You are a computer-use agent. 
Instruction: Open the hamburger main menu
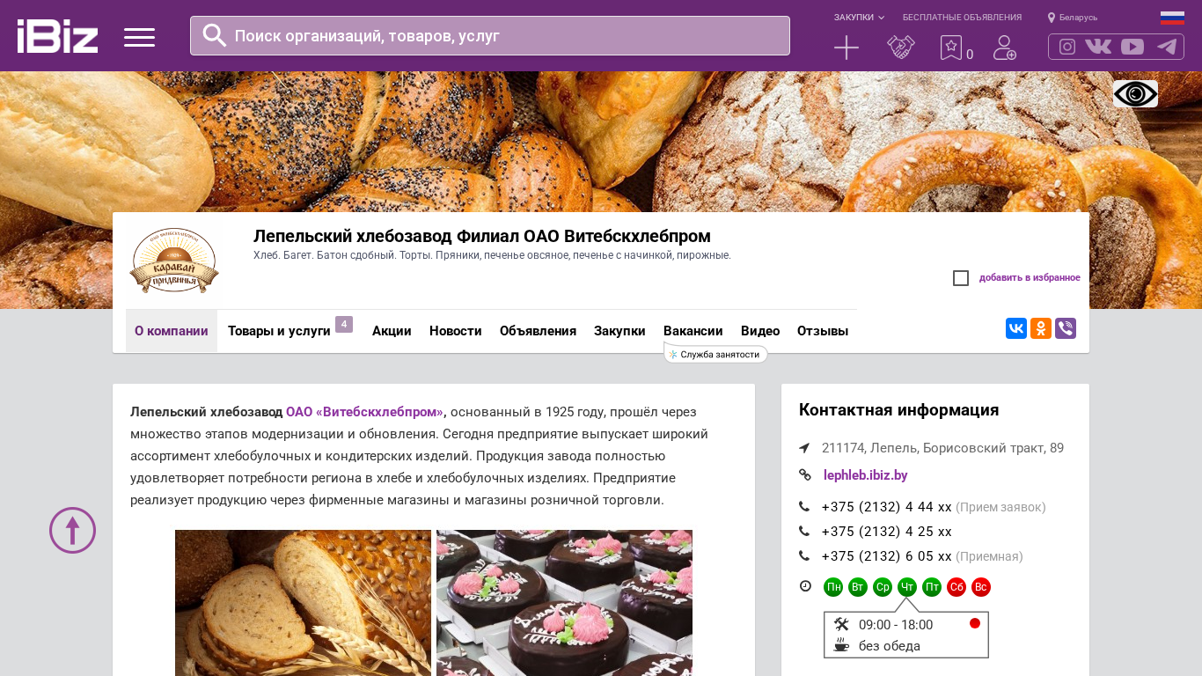[x=139, y=37]
